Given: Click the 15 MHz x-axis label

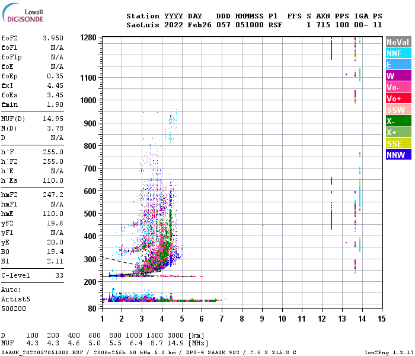Looking at the screenshot, I should pyautogui.click(x=382, y=319).
